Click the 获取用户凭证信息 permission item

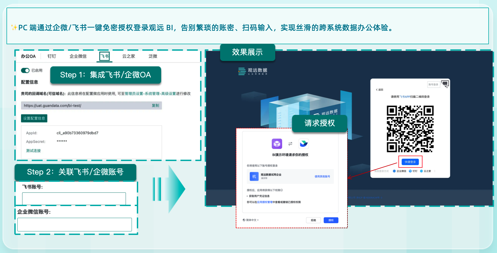259,196
